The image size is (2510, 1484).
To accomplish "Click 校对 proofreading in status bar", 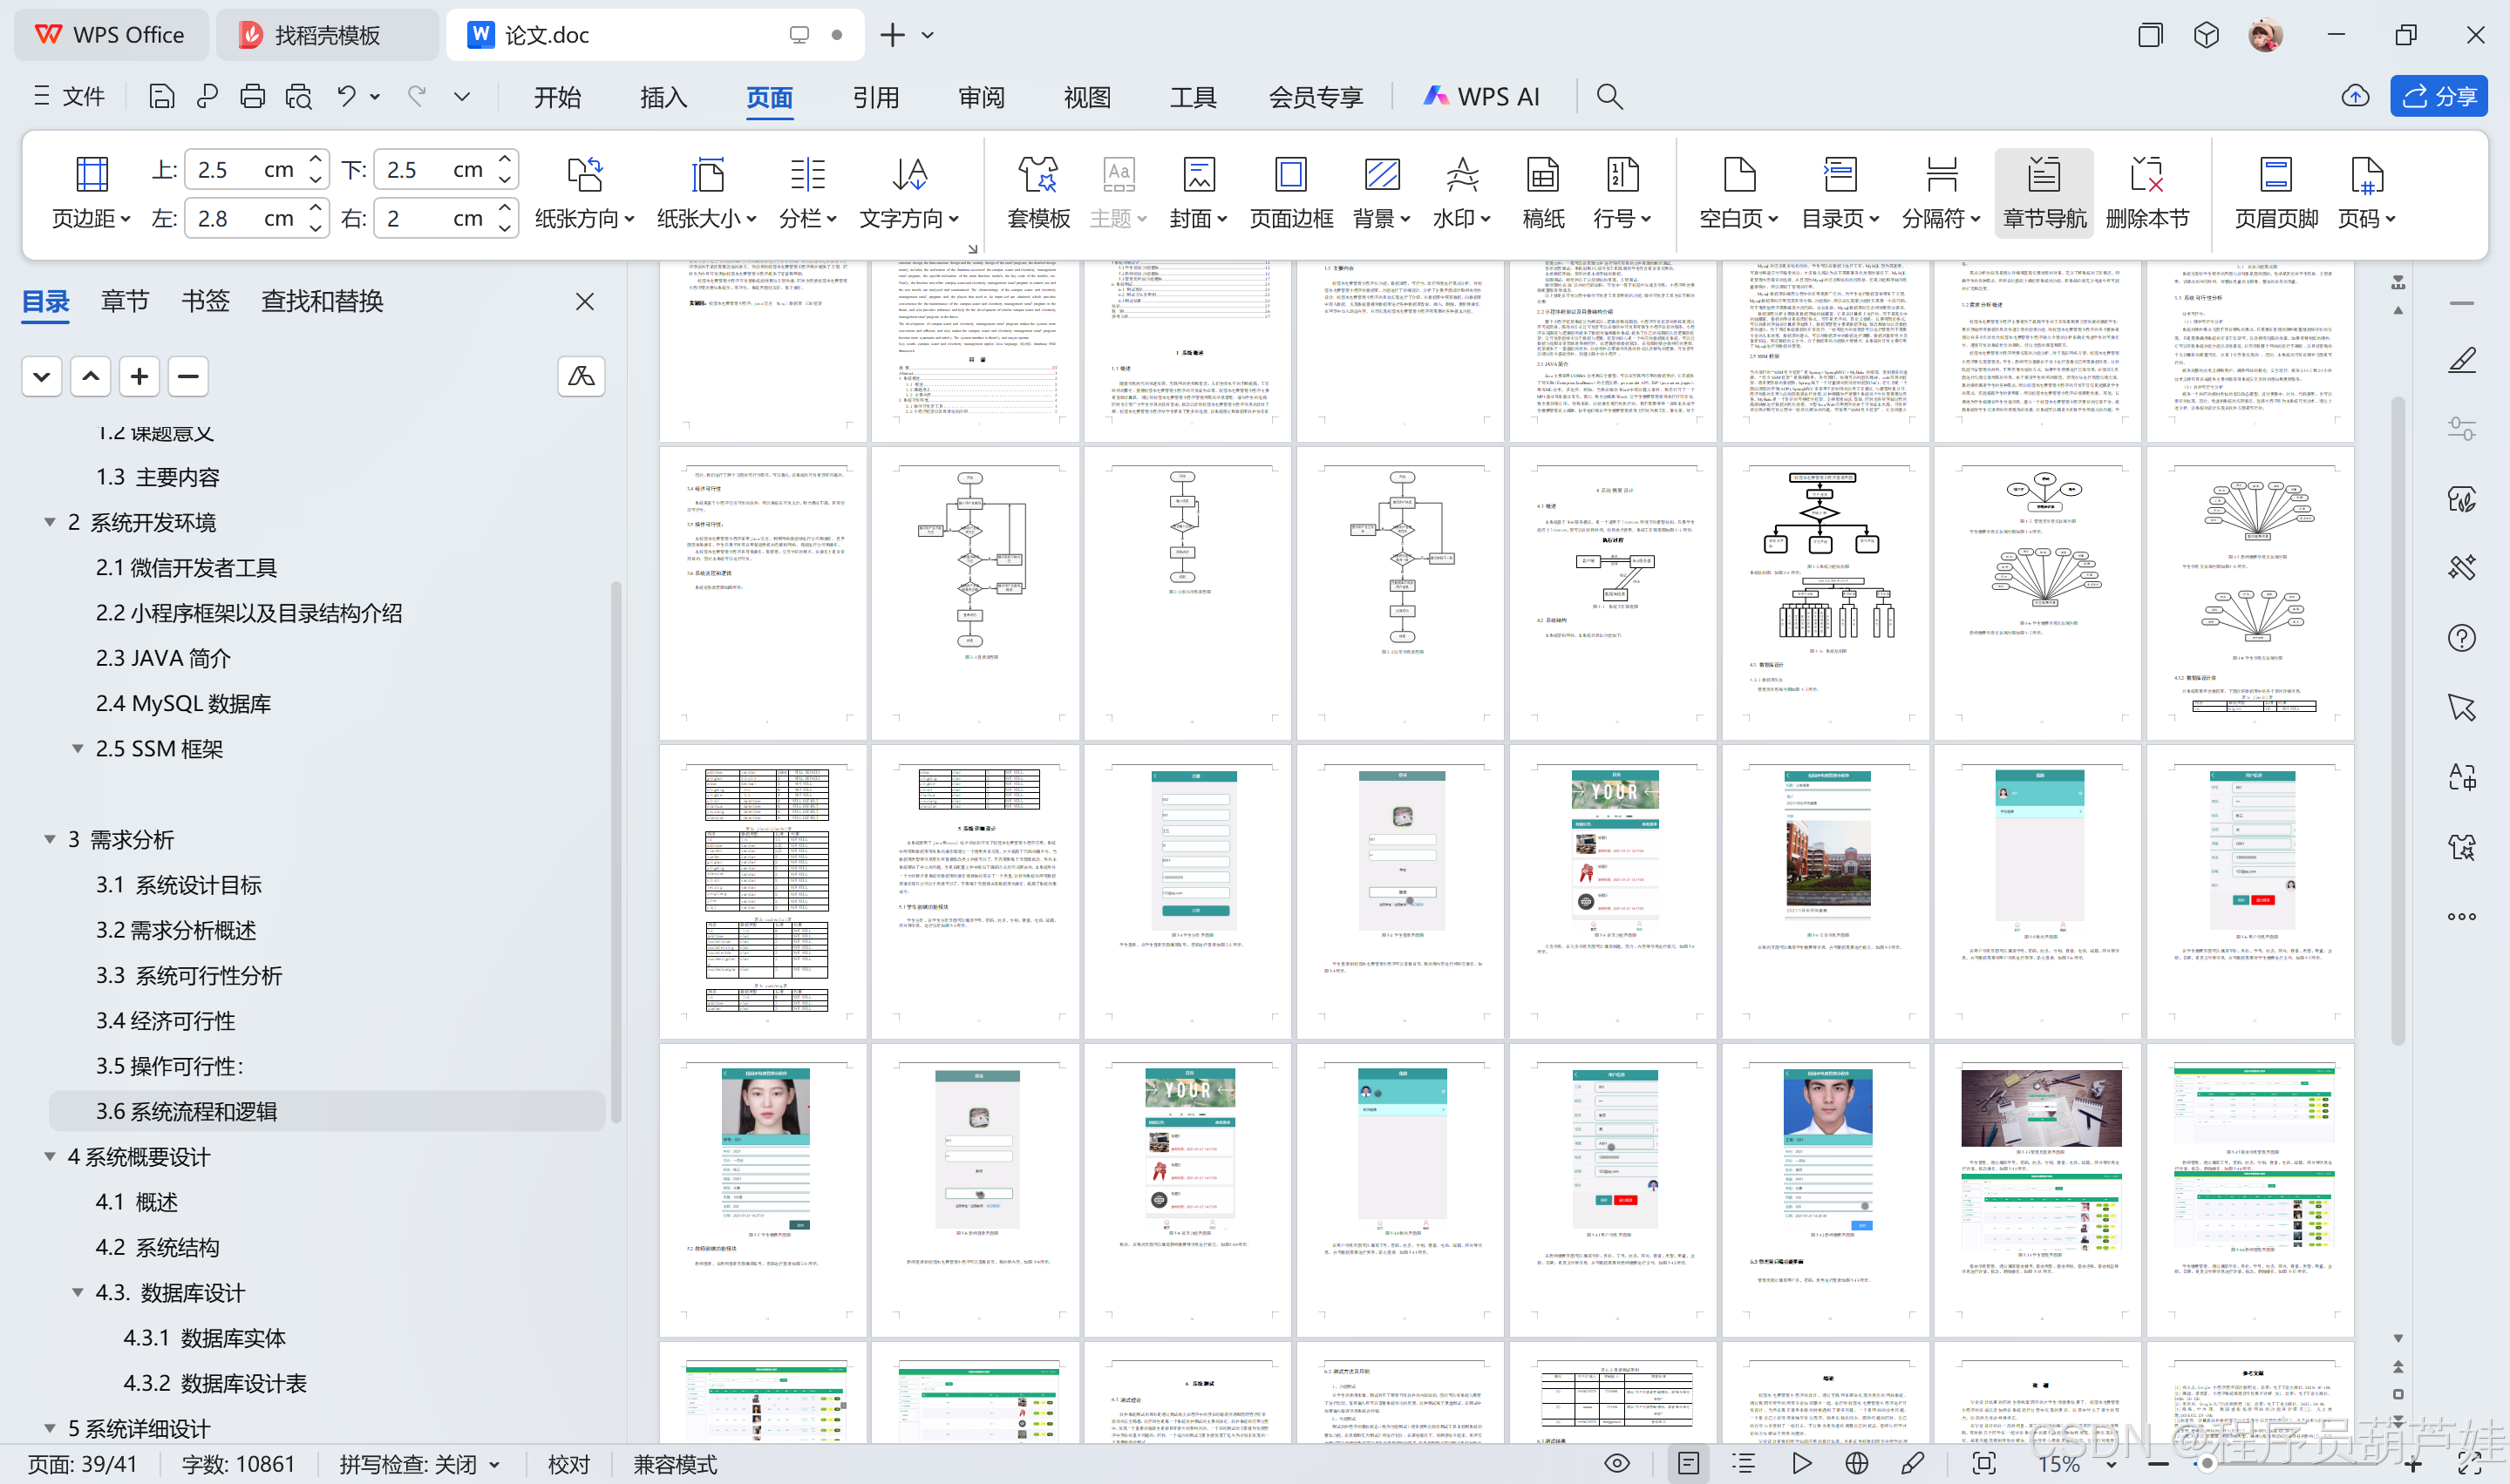I will click(568, 1465).
